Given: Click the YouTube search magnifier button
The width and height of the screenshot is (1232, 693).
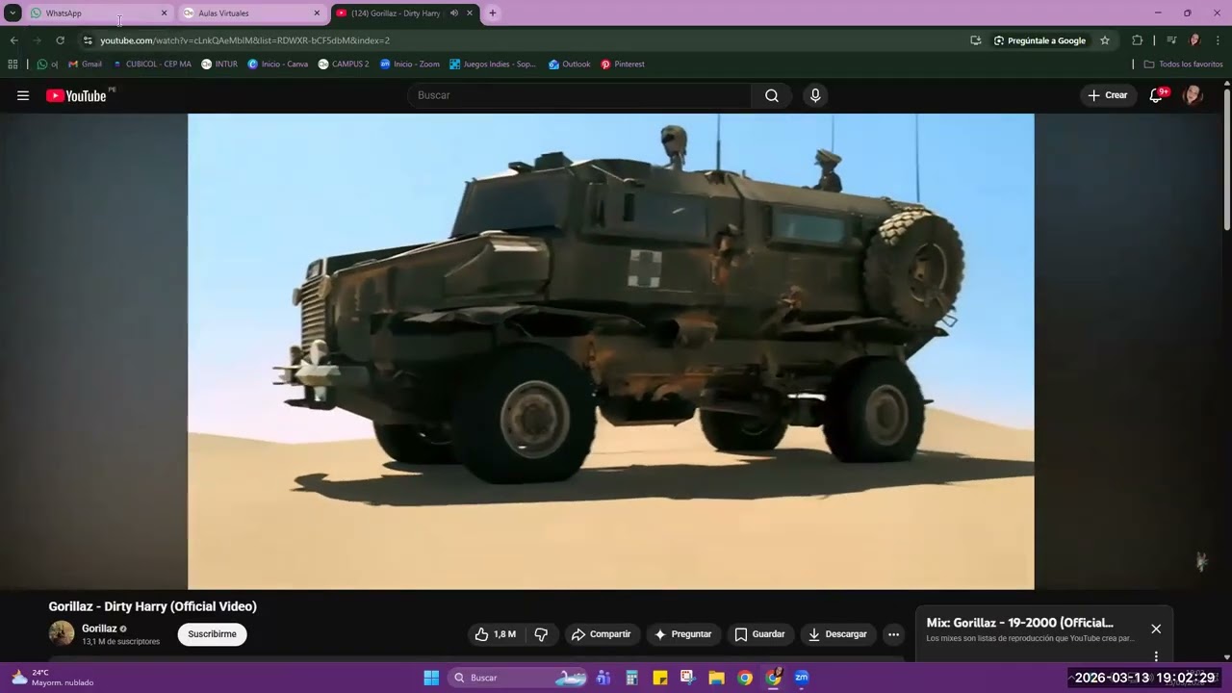Looking at the screenshot, I should click(x=772, y=95).
